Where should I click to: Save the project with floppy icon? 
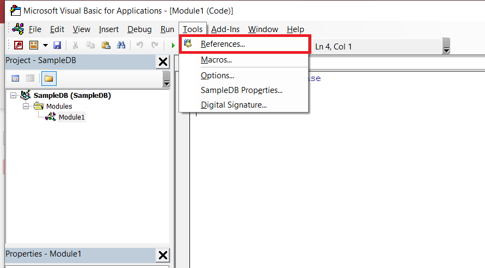coord(57,45)
